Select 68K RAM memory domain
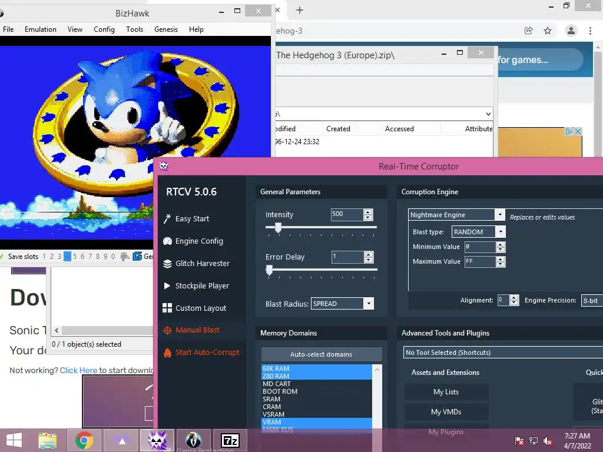 pos(316,368)
